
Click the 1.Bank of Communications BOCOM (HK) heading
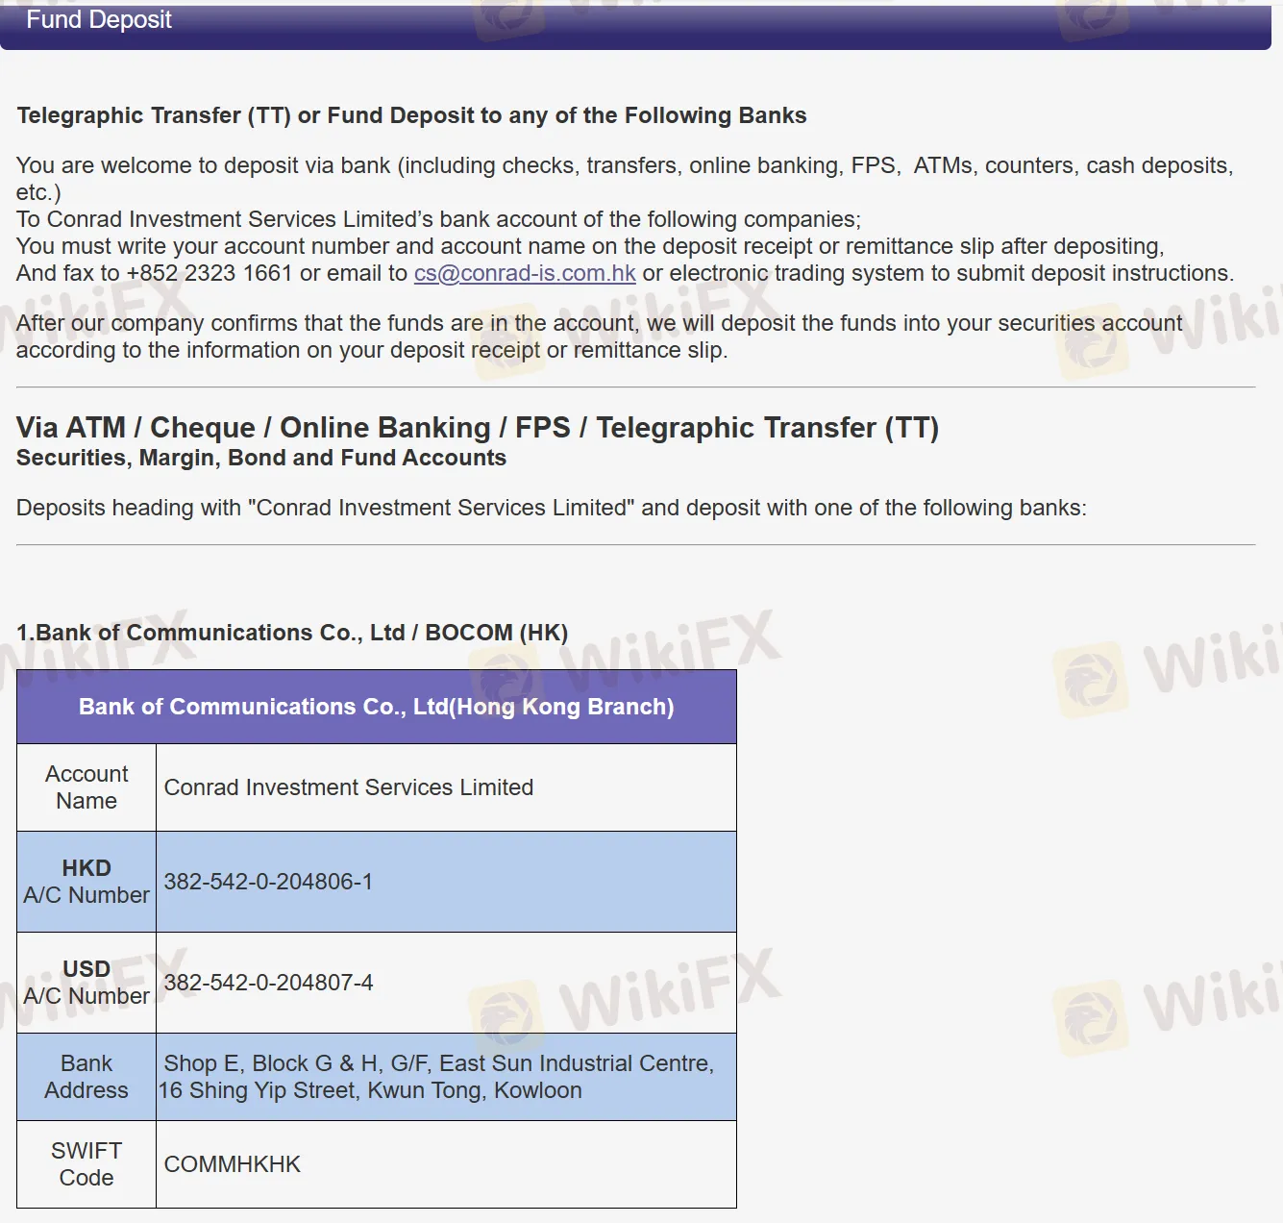[292, 633]
